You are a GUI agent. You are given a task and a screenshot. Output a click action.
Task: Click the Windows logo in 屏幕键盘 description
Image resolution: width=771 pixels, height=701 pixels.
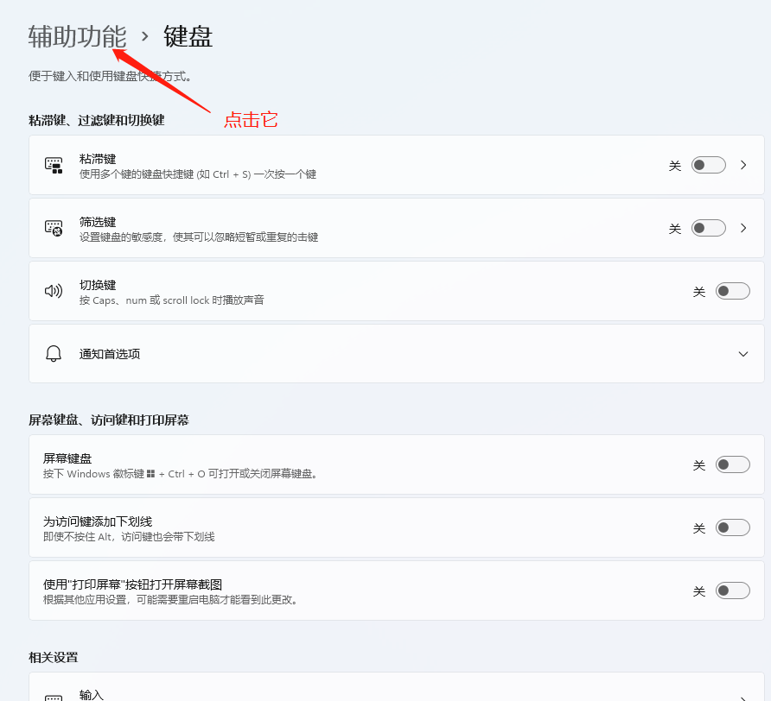(x=150, y=474)
